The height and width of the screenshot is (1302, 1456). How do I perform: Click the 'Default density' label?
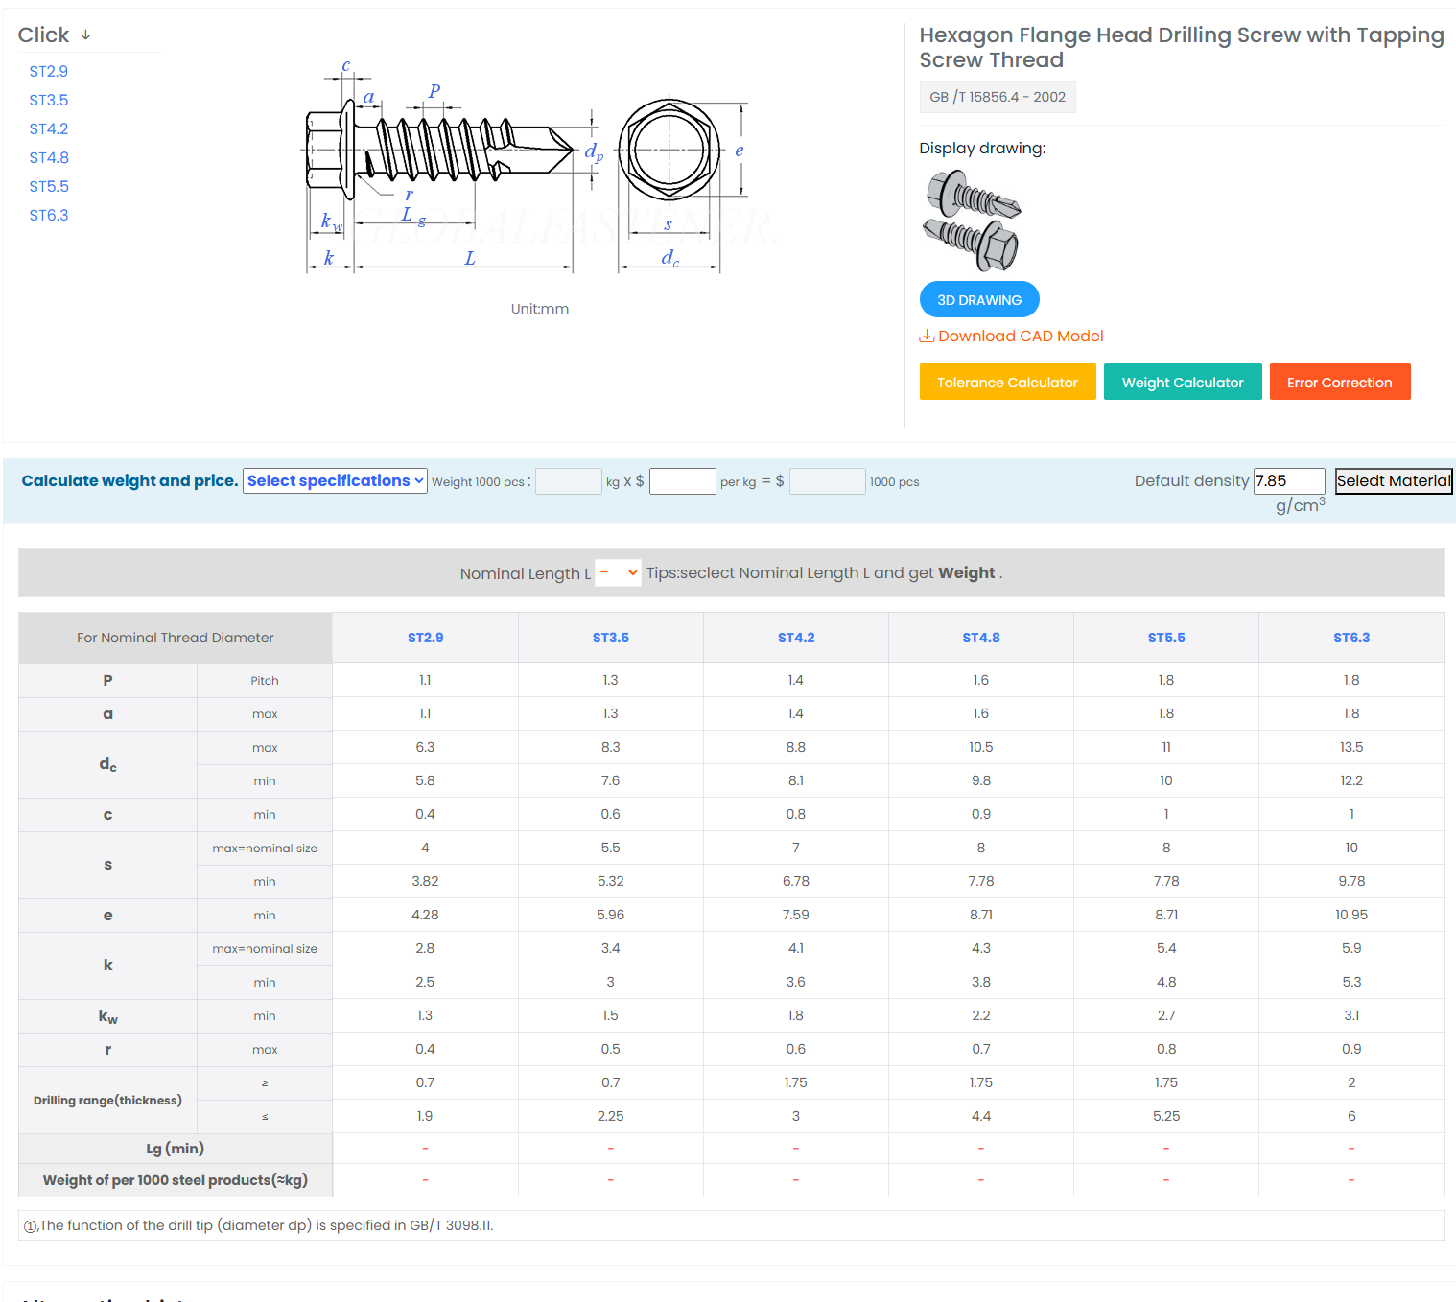1191,480
